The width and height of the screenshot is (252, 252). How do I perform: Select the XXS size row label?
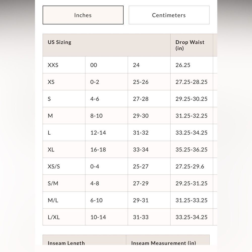pos(53,65)
